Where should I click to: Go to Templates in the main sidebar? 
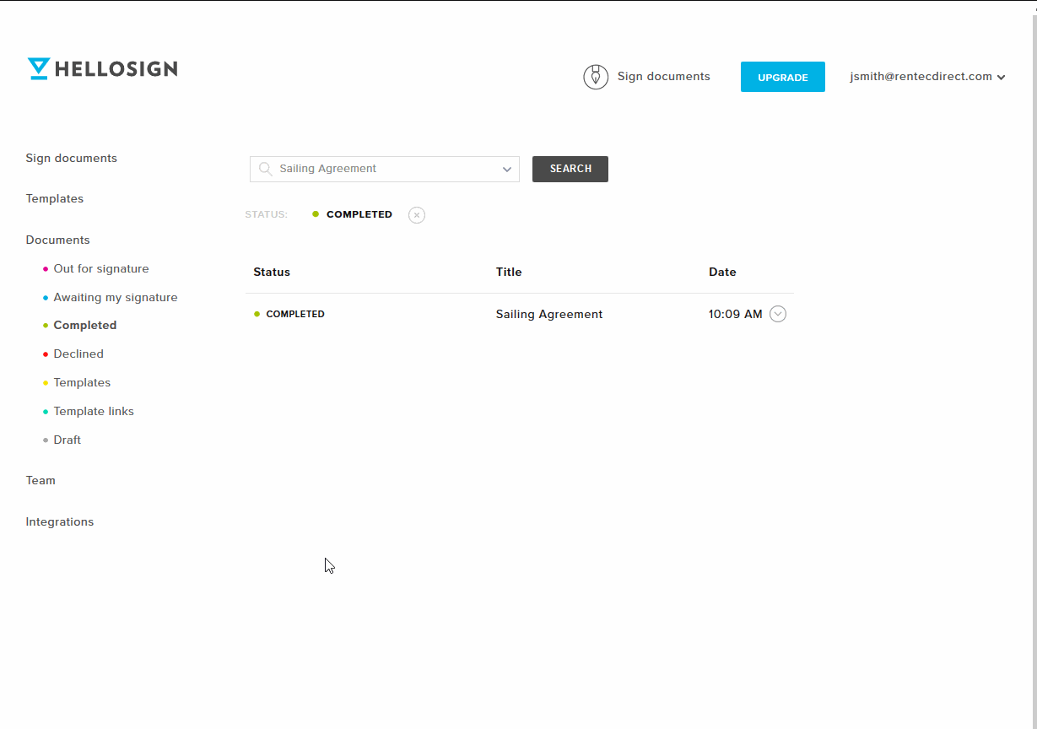pyautogui.click(x=55, y=199)
